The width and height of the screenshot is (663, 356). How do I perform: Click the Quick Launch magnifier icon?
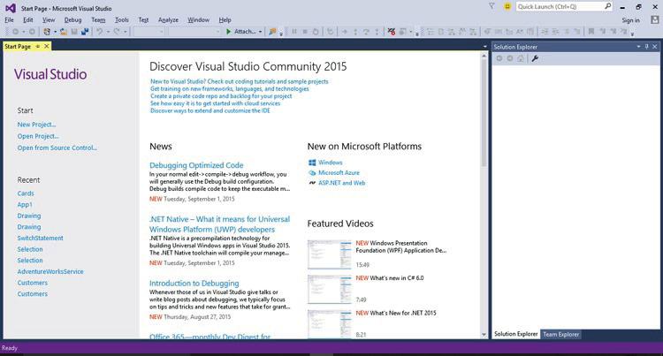pyautogui.click(x=607, y=6)
